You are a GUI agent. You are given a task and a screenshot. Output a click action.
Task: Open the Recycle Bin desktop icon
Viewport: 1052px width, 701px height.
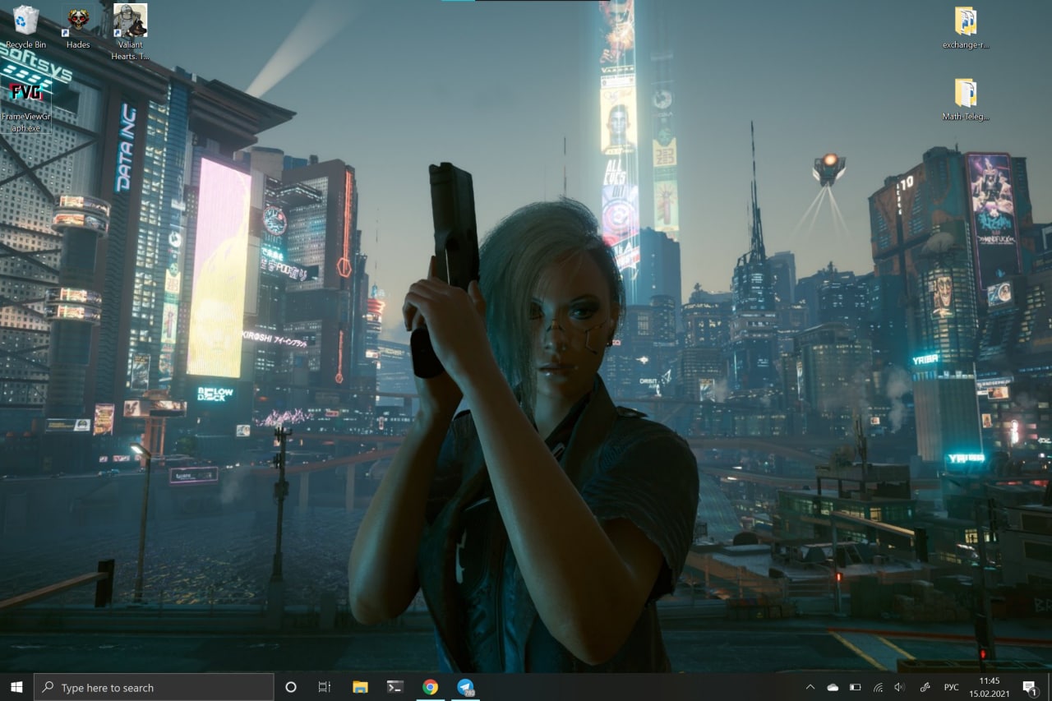[25, 27]
